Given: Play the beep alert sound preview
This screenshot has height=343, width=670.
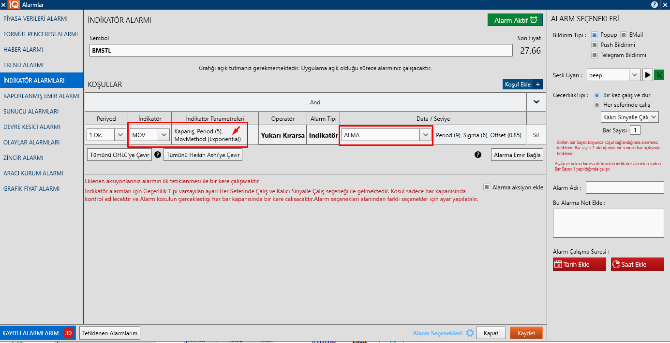Looking at the screenshot, I should click(647, 75).
